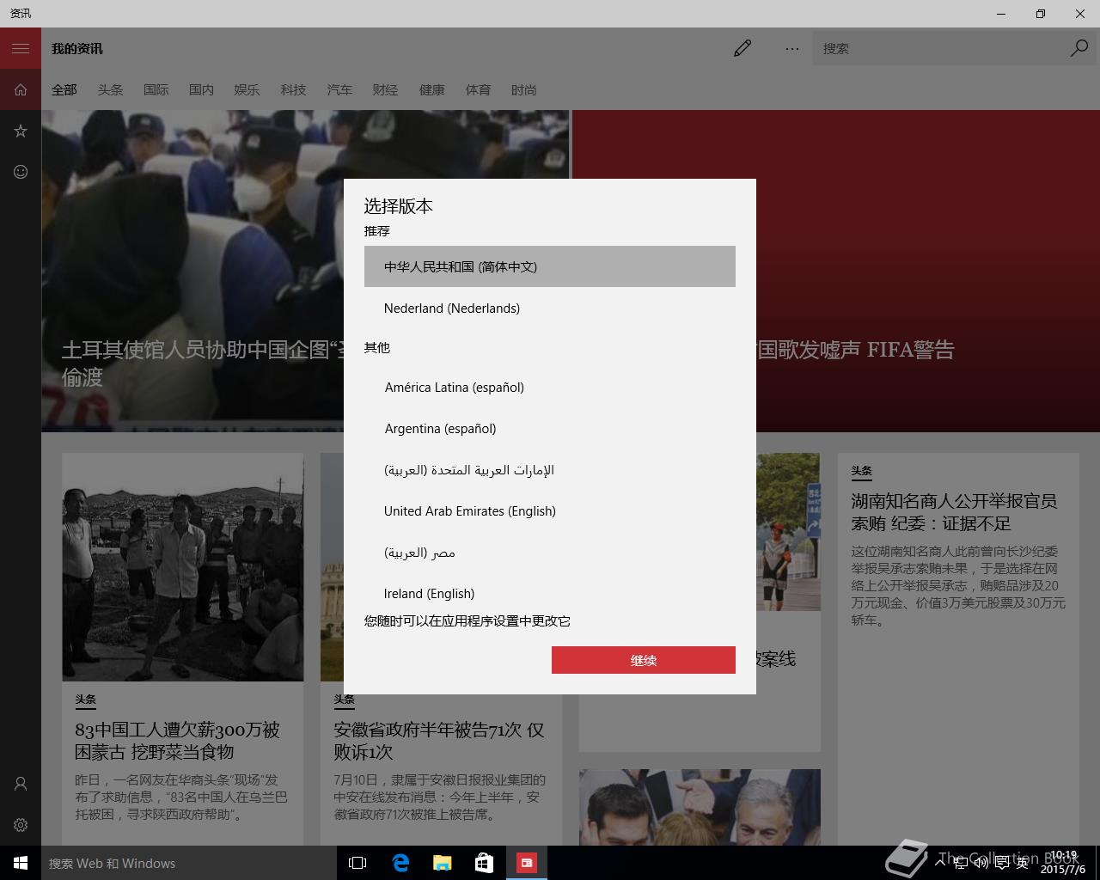The height and width of the screenshot is (880, 1100).
Task: Click the volume speaker tray icon
Action: [x=981, y=863]
